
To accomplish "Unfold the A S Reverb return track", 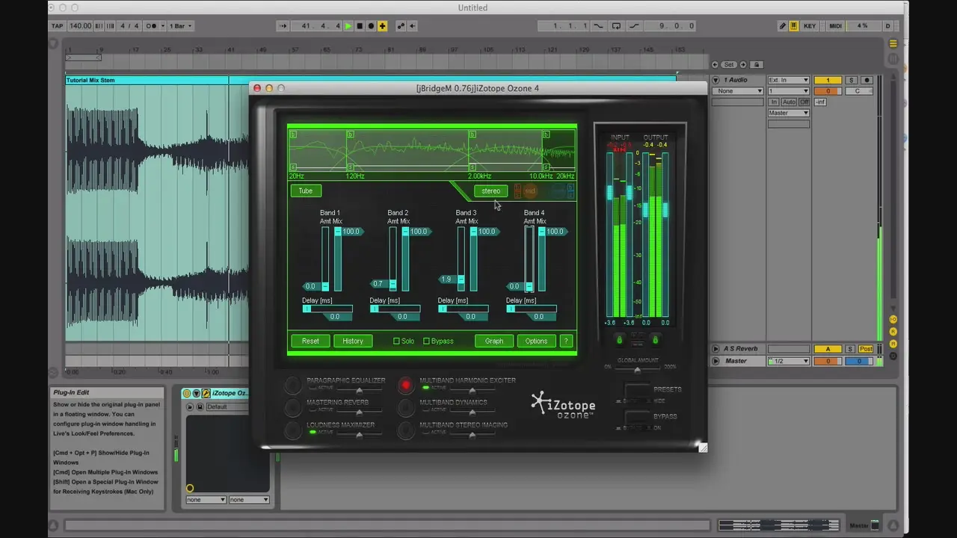I will pos(716,349).
